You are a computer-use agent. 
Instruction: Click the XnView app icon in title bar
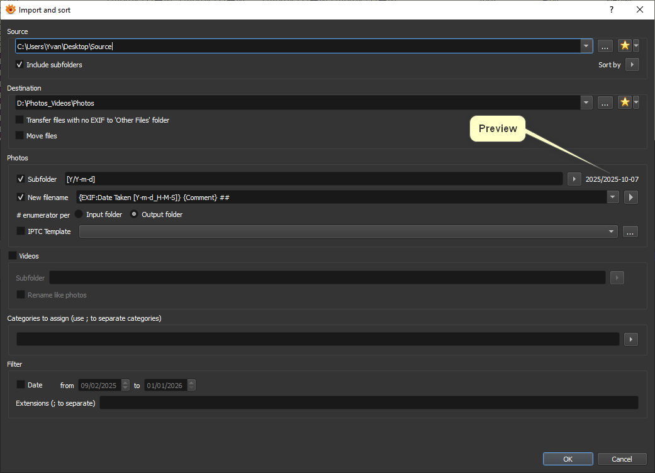[x=11, y=9]
